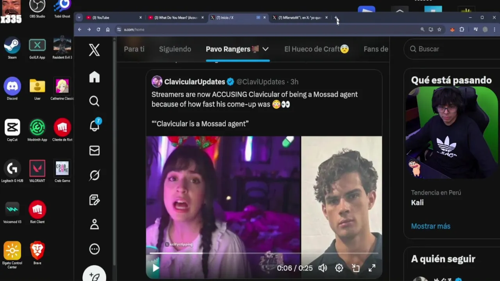
Task: Click browser back arrow
Action: [80, 29]
